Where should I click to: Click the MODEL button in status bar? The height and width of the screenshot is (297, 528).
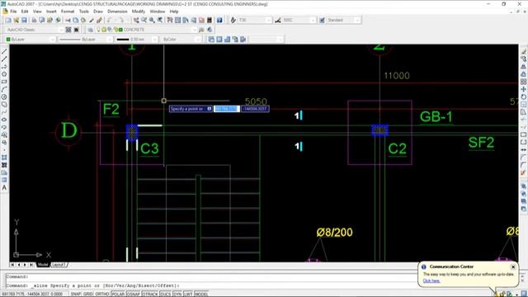pyautogui.click(x=201, y=294)
